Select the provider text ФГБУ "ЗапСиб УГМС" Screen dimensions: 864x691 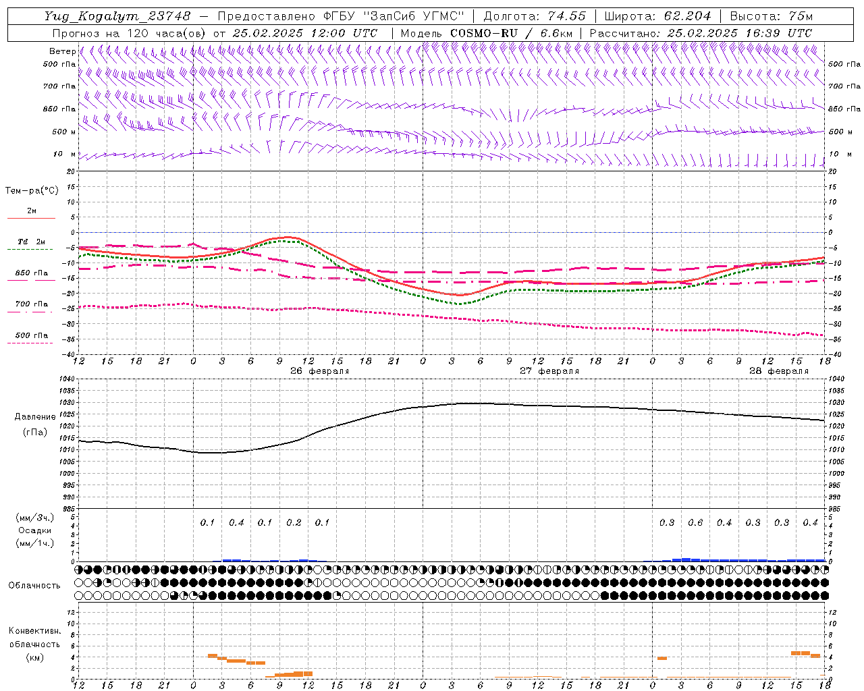pos(393,16)
